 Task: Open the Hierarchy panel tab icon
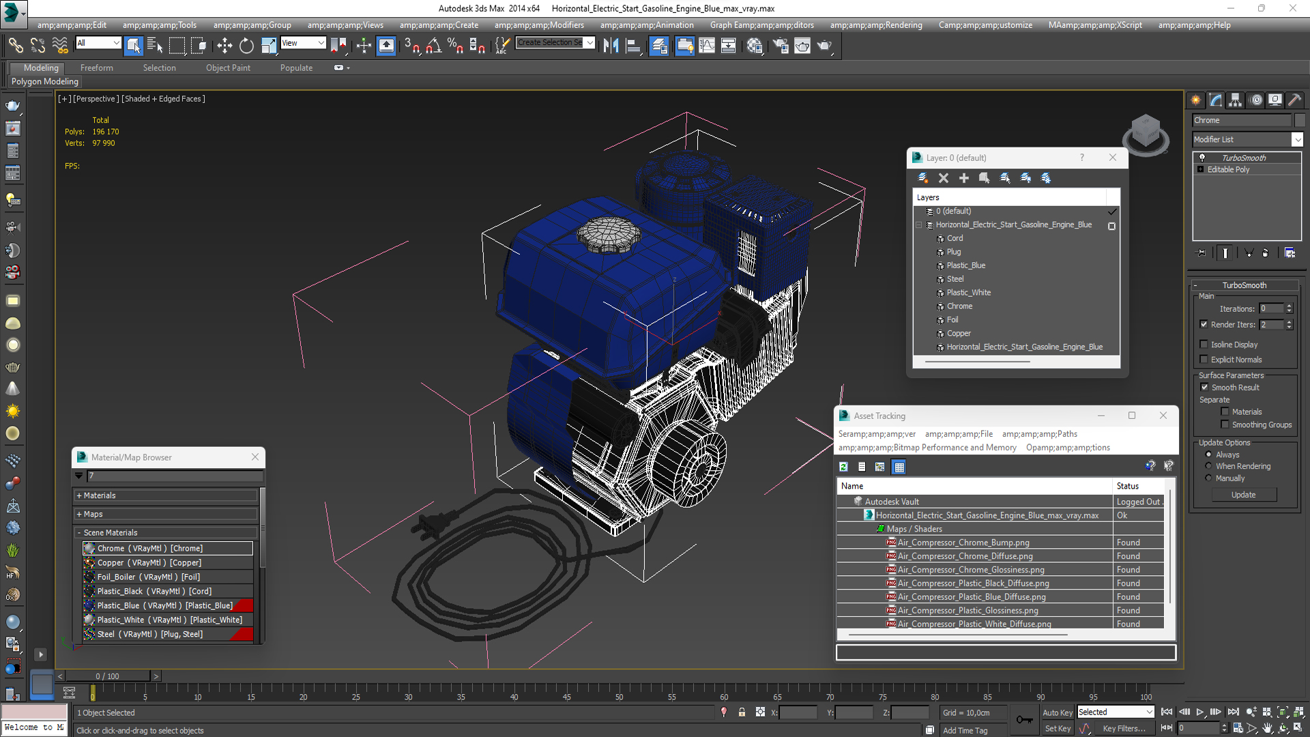tap(1236, 100)
